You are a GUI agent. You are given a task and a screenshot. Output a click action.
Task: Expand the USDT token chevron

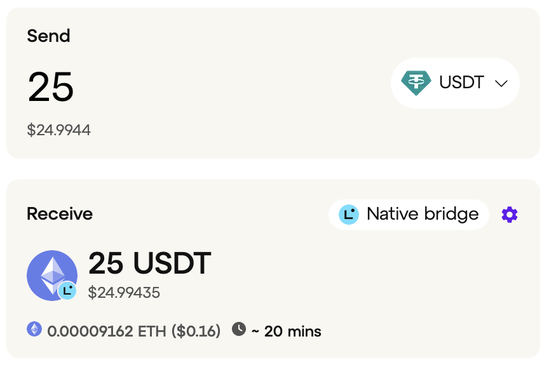tap(501, 83)
